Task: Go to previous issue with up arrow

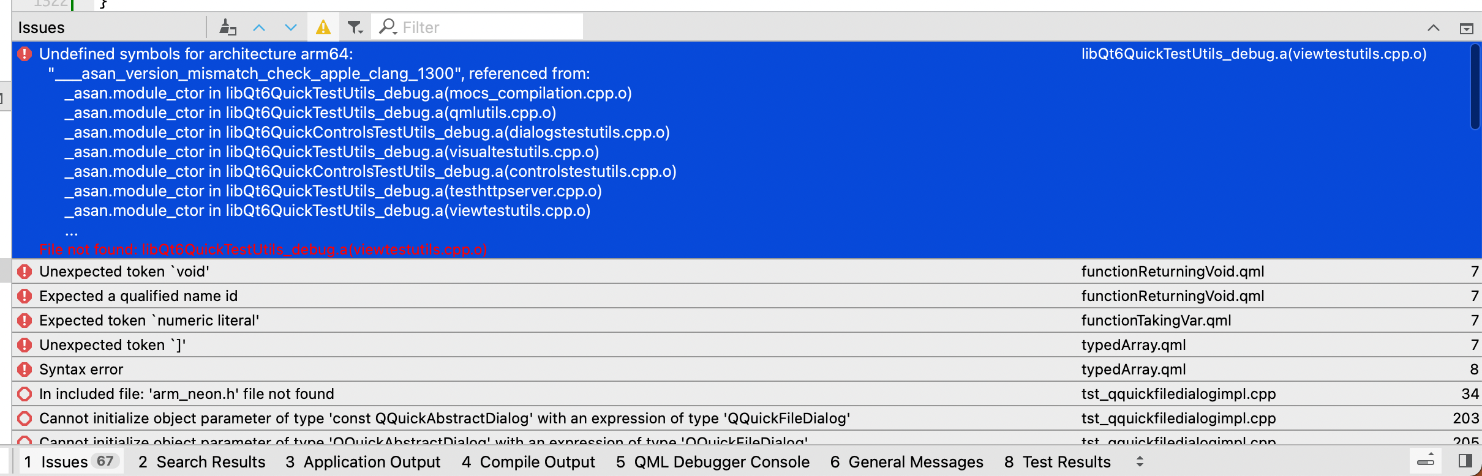Action: [259, 28]
